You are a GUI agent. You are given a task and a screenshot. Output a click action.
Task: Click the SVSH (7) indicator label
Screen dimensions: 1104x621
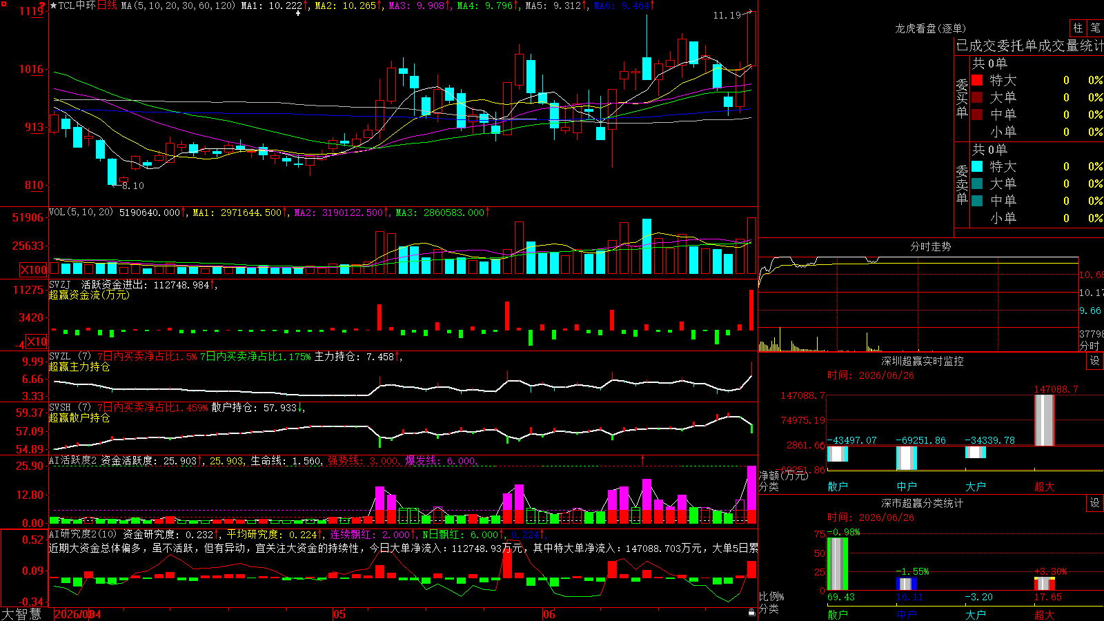(x=70, y=408)
